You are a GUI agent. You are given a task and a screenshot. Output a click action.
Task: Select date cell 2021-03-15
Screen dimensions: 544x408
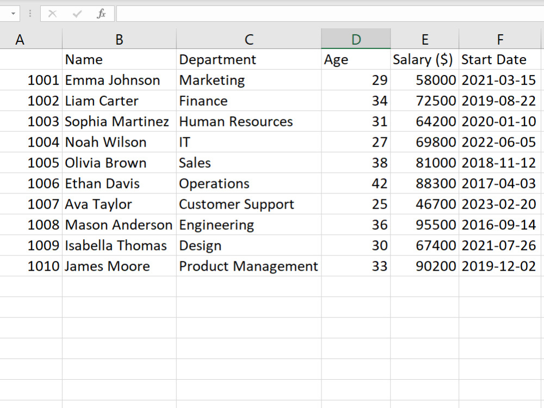(500, 80)
